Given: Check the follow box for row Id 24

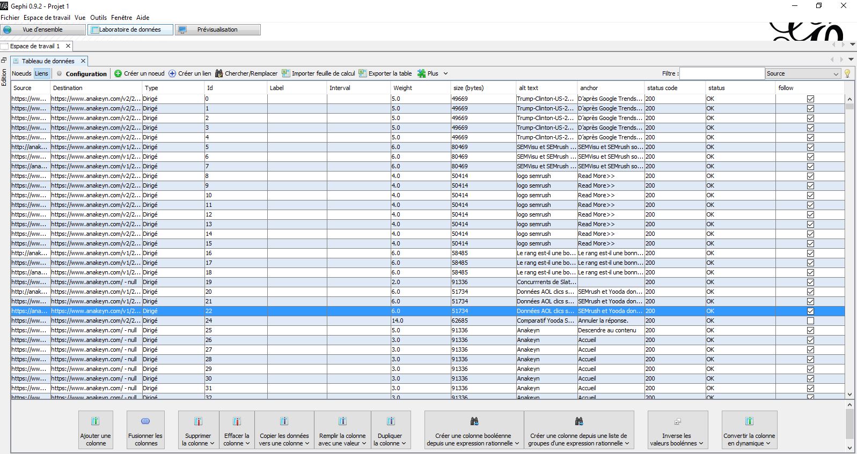Looking at the screenshot, I should 810,321.
